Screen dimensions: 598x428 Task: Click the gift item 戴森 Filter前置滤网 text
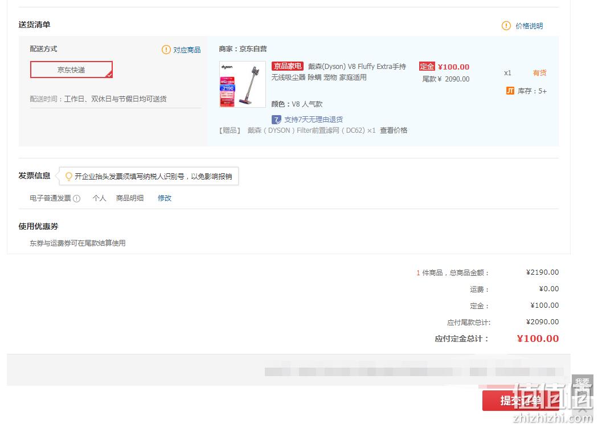(311, 130)
